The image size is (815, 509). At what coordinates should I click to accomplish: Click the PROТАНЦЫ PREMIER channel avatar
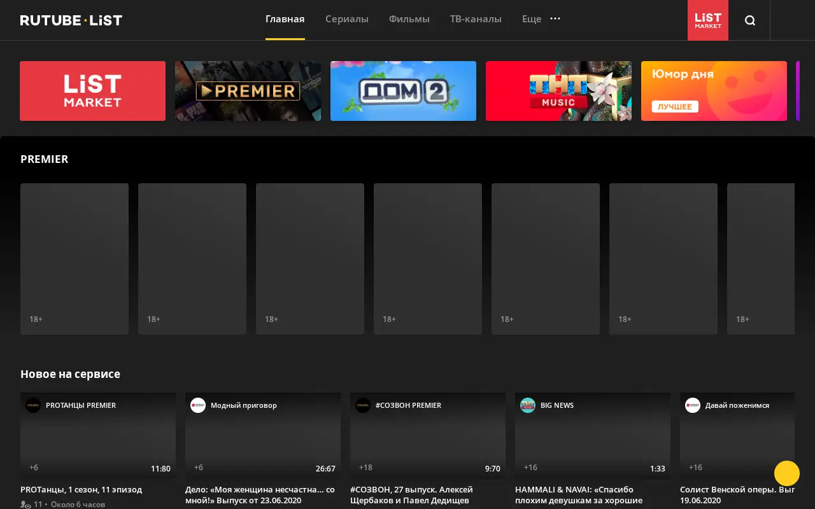tap(33, 405)
